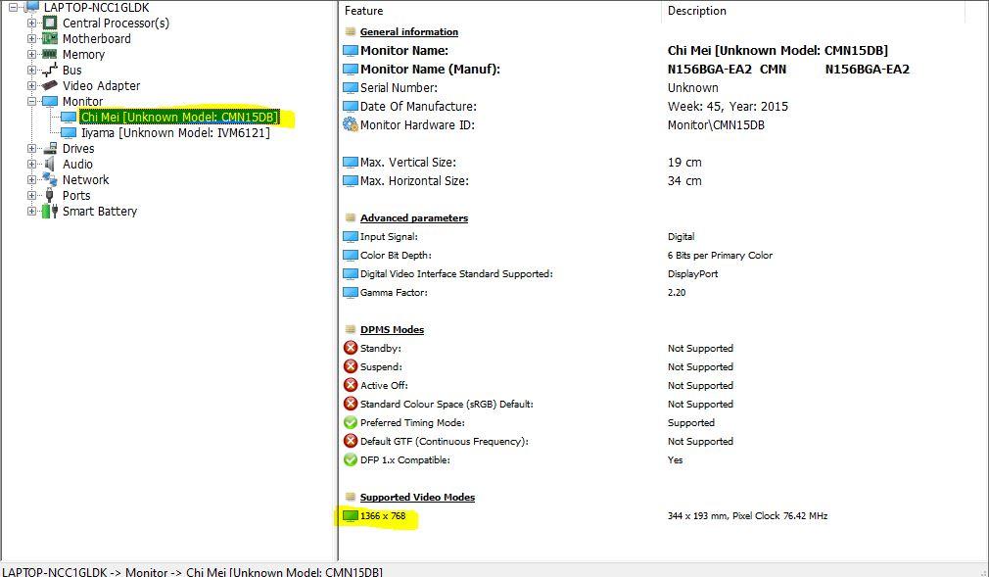Select the 1366 x 768 video mode
Screen dimensions: 989x577
(383, 515)
